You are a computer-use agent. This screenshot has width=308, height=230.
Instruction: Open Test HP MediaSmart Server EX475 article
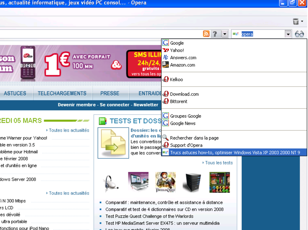[x=162, y=223]
